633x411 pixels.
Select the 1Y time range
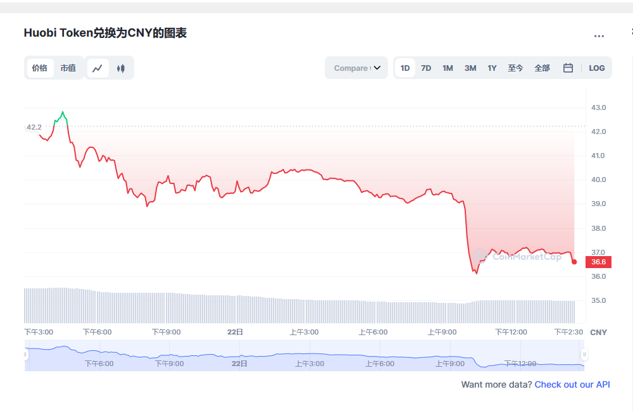[x=492, y=68]
